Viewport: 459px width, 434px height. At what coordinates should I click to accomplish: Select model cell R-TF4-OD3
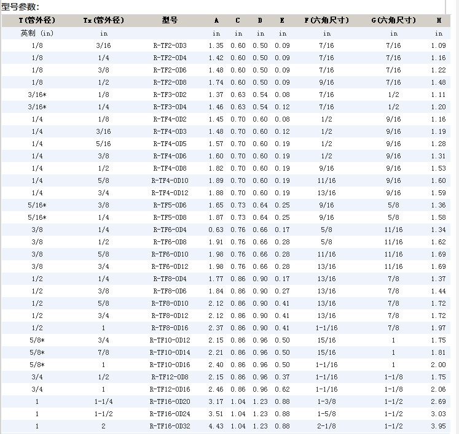click(170, 131)
